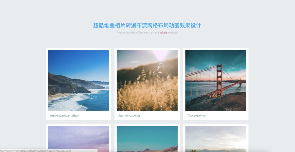Open the golden wheat grass photo
Viewport: 295px width, 152px height.
coord(147,80)
